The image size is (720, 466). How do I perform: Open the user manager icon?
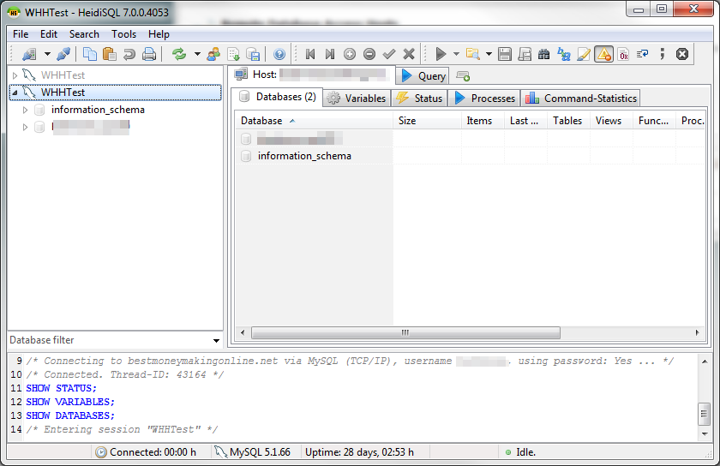pyautogui.click(x=213, y=54)
